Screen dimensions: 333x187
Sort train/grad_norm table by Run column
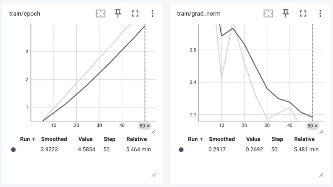click(195, 139)
